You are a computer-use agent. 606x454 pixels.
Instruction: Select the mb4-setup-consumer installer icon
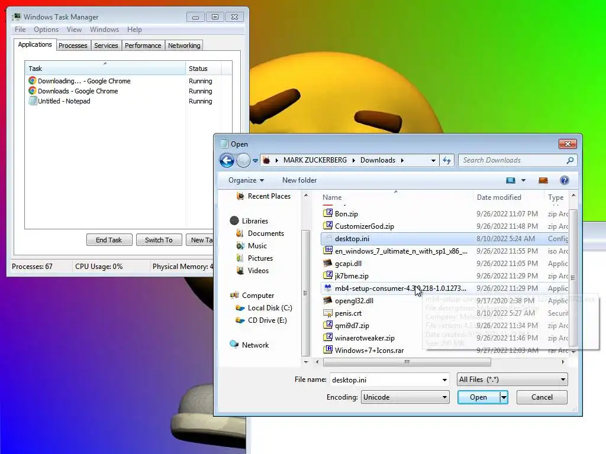click(x=328, y=288)
